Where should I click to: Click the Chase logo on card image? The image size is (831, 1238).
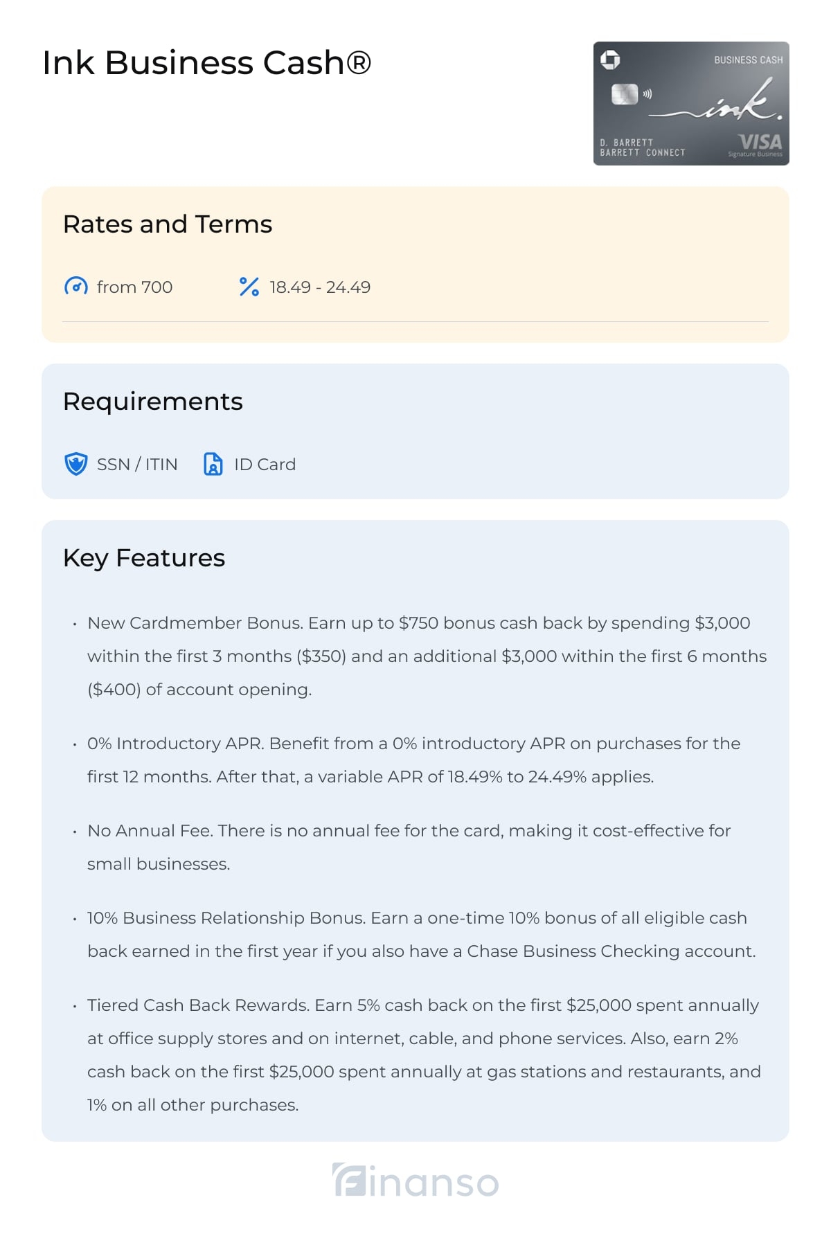click(x=610, y=60)
